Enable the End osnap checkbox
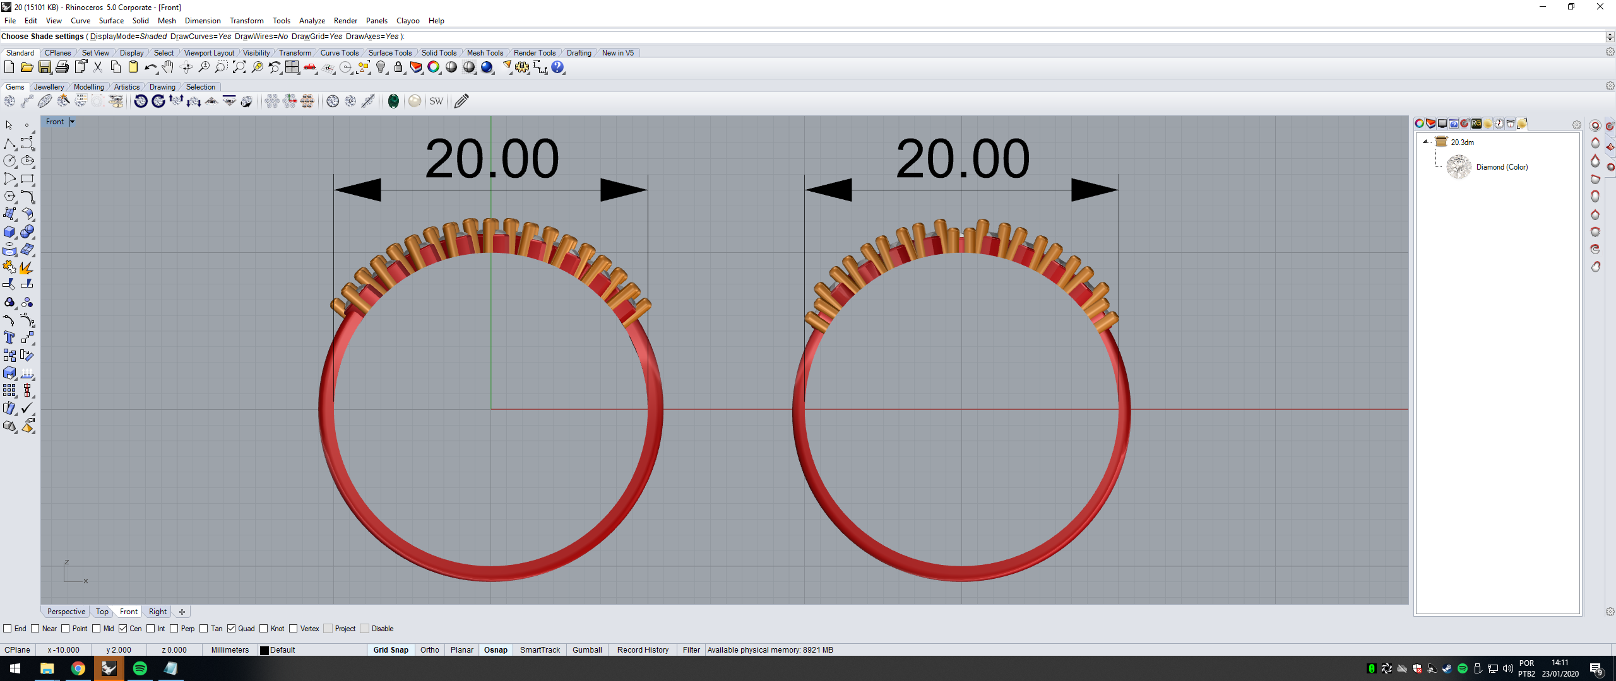Image resolution: width=1616 pixels, height=681 pixels. (8, 629)
